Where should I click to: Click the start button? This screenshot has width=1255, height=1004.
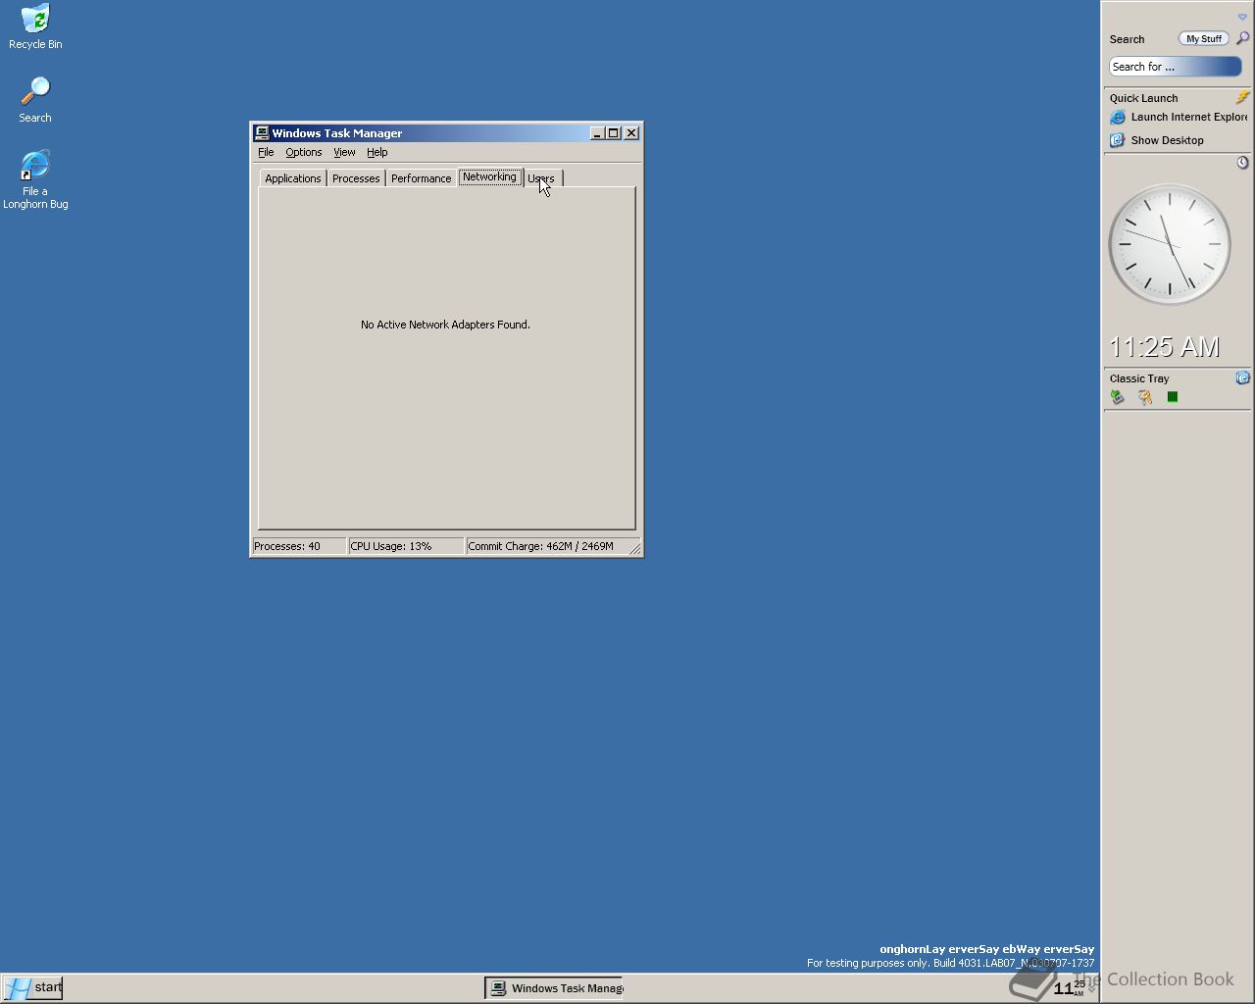pyautogui.click(x=32, y=987)
